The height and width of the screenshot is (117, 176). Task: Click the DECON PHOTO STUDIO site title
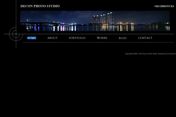click(x=40, y=6)
